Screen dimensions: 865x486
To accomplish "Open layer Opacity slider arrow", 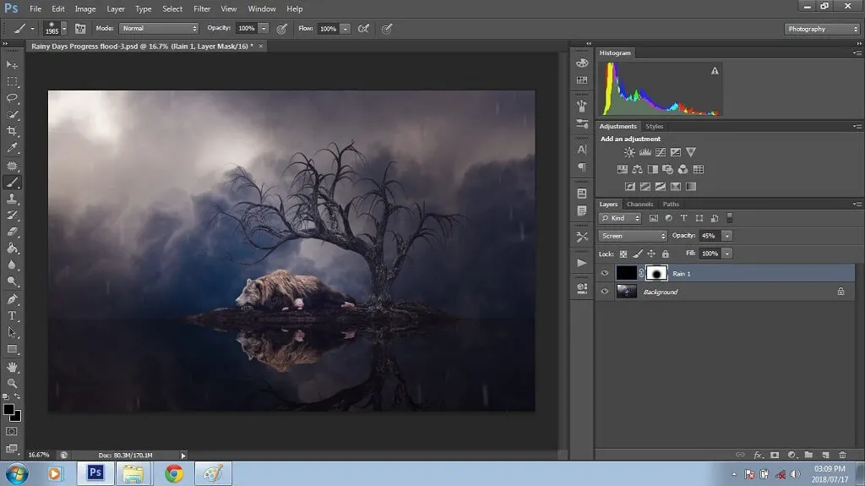I will [x=727, y=236].
